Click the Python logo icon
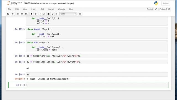 click(156, 3)
